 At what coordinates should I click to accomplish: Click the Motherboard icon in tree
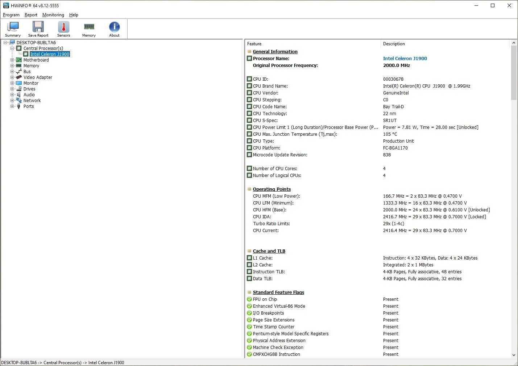19,60
